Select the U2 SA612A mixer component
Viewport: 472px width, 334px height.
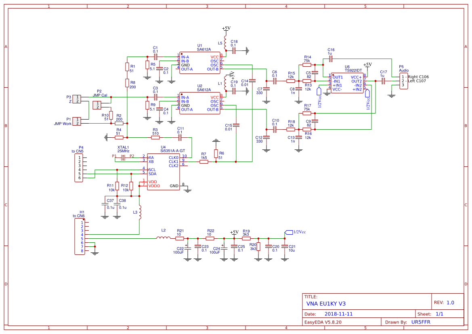click(200, 103)
